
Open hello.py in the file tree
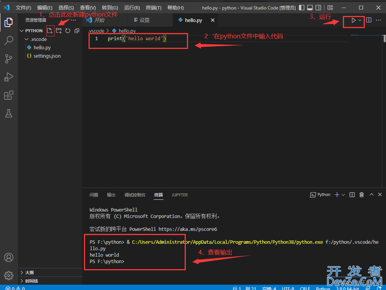(42, 48)
